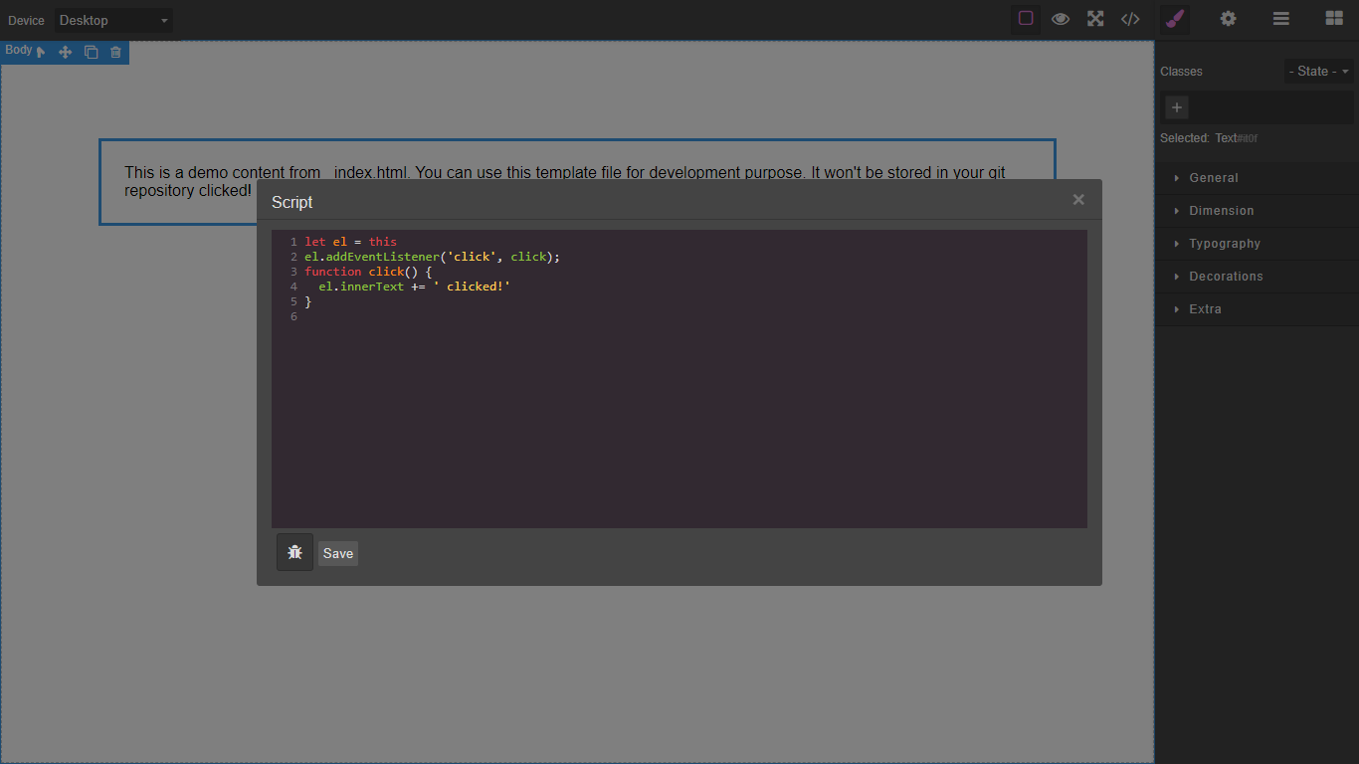Image resolution: width=1359 pixels, height=764 pixels.
Task: Open the Device dropdown showing Desktop
Action: click(112, 19)
